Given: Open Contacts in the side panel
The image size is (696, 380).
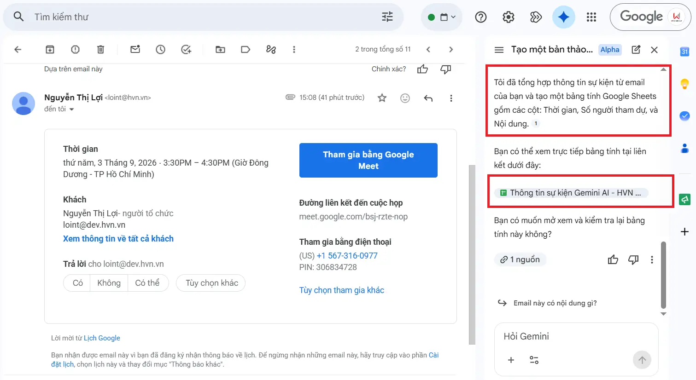Looking at the screenshot, I should 684,148.
